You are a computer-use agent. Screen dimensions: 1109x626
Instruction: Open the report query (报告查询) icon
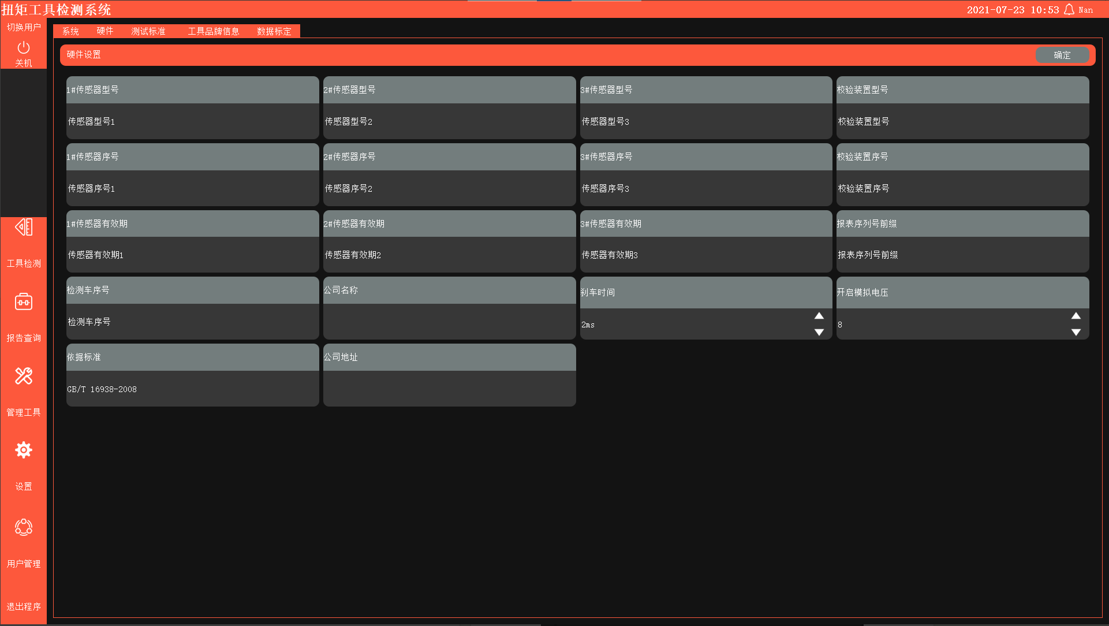(x=24, y=302)
